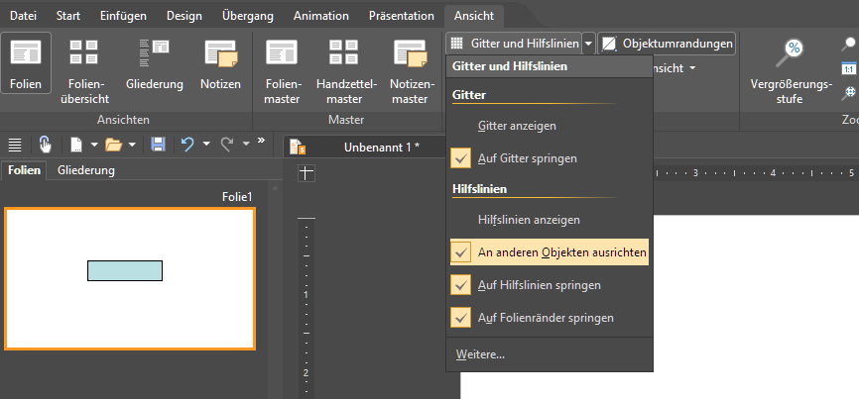The image size is (859, 399).
Task: Switch to the Einfügen ribbon tab
Action: coord(122,16)
